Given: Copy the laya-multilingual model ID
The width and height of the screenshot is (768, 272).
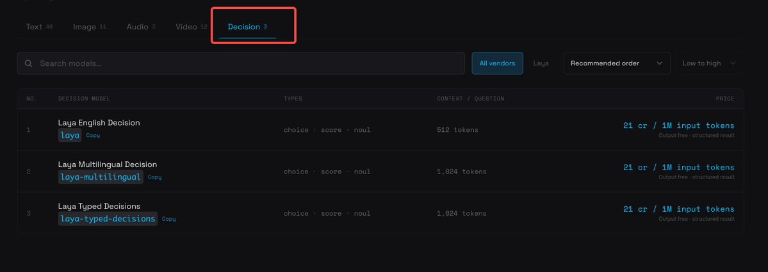Looking at the screenshot, I should click(155, 177).
